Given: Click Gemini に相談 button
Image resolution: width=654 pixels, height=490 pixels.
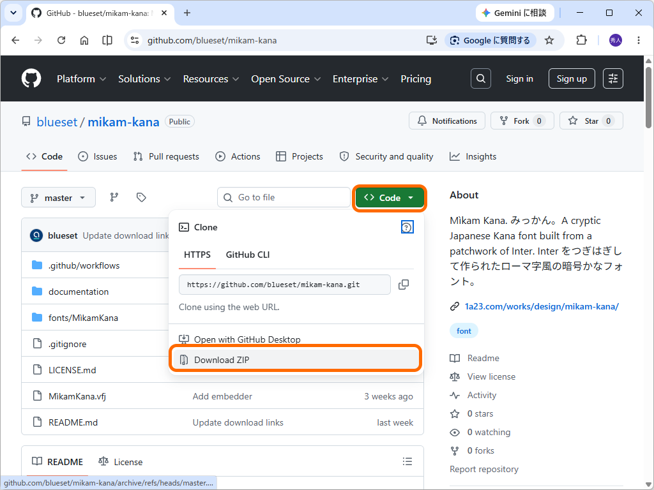Looking at the screenshot, I should 514,13.
